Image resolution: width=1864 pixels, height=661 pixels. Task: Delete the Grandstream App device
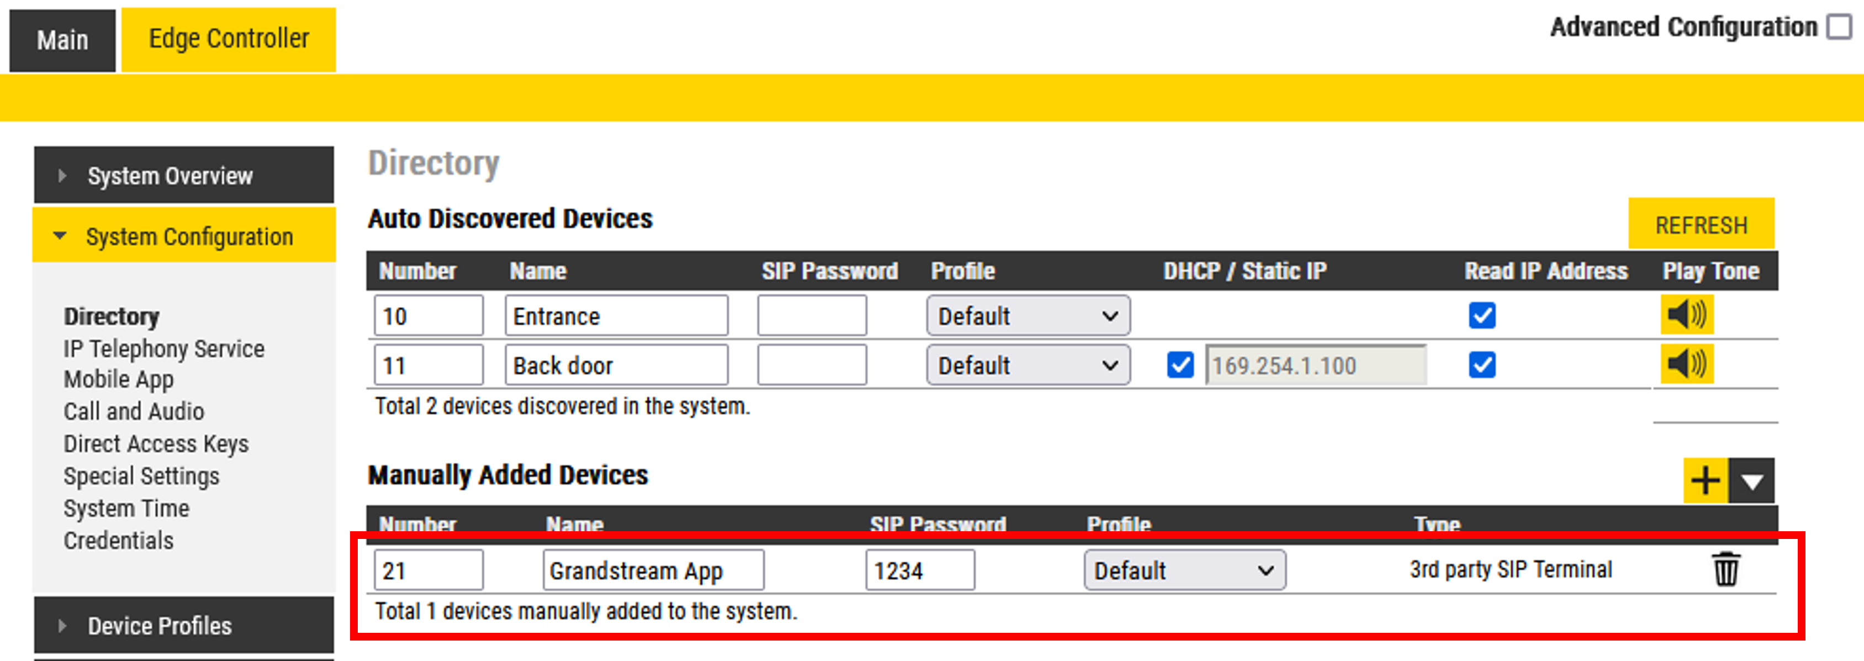tap(1725, 569)
